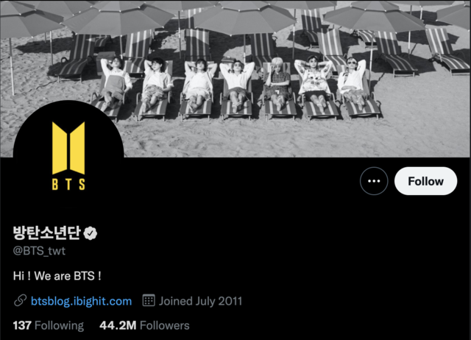Click the Joined July 2011 text
This screenshot has height=340, width=471.
tap(200, 301)
